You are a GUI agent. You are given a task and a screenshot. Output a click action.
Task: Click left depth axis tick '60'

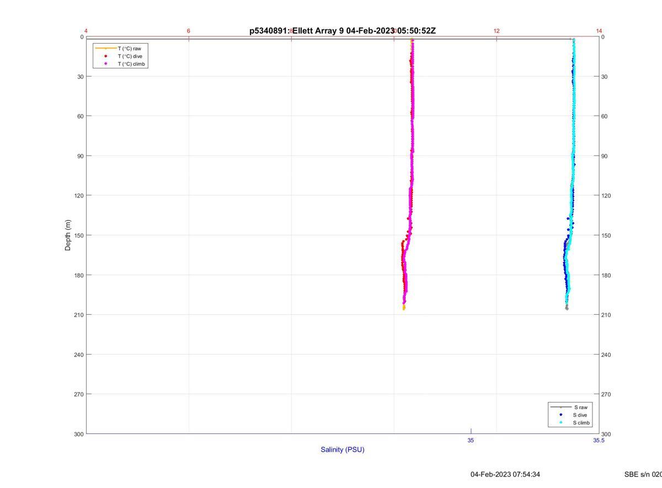tap(81, 116)
